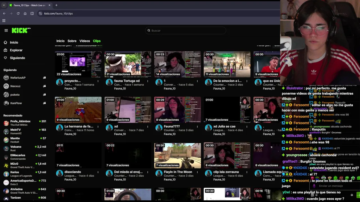
Task: Open recommended channel Kerios
Action: click(x=25, y=174)
